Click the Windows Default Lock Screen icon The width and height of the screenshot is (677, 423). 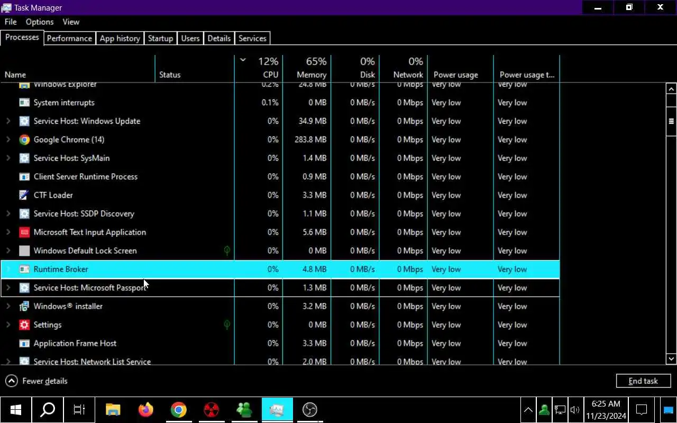(24, 251)
